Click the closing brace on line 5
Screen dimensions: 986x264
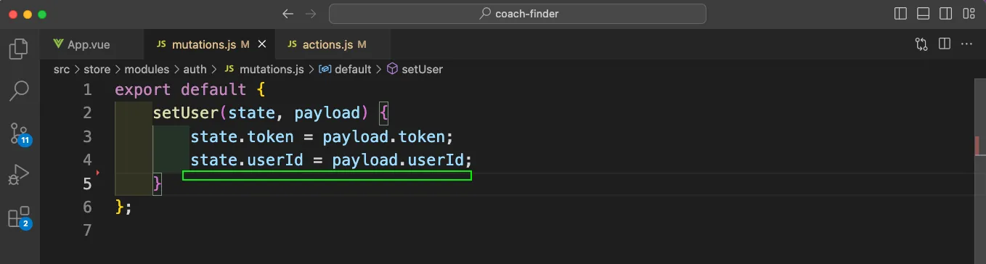pos(157,183)
